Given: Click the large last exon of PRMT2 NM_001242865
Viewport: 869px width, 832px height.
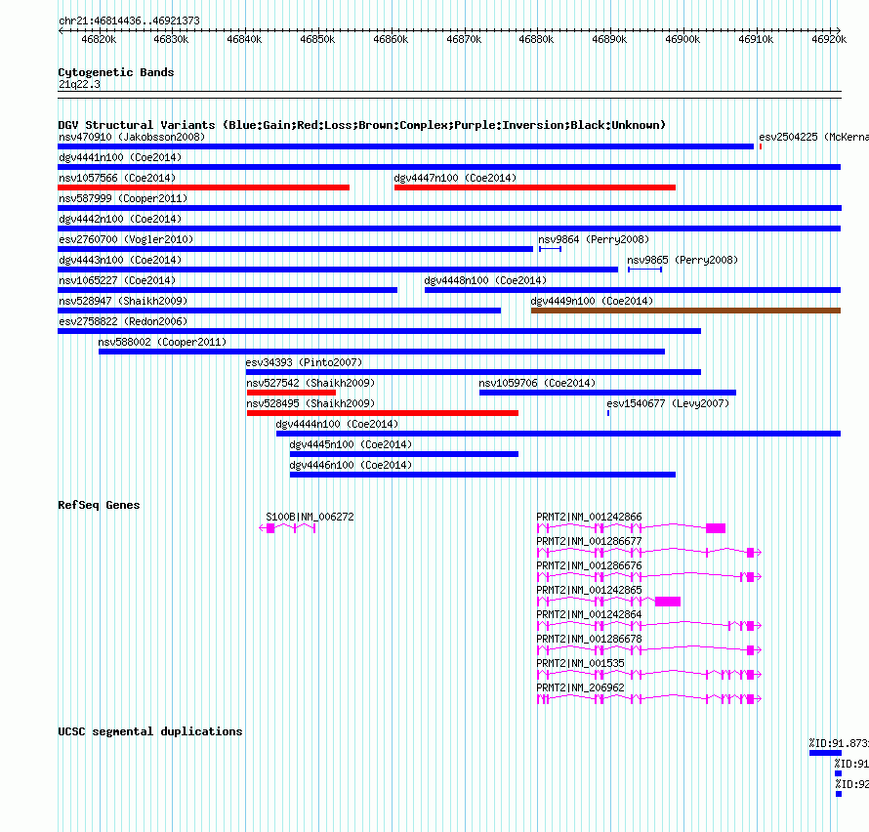Looking at the screenshot, I should 668,602.
